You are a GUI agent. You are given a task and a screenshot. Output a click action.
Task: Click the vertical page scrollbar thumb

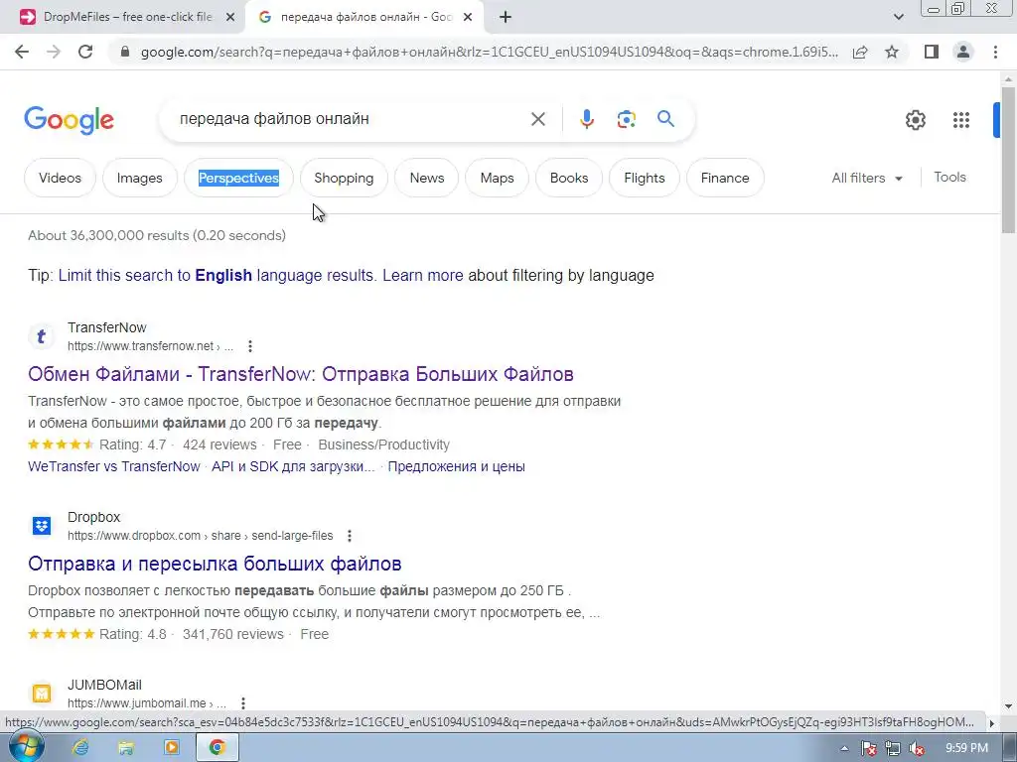(x=1008, y=159)
